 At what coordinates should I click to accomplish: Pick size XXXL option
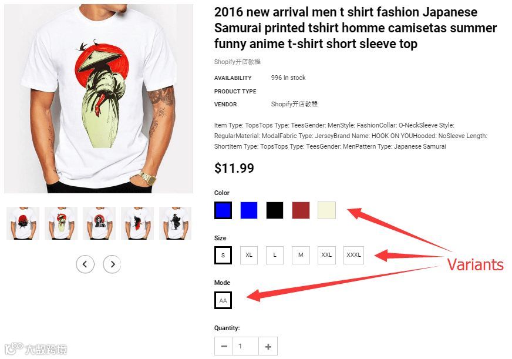click(x=353, y=255)
